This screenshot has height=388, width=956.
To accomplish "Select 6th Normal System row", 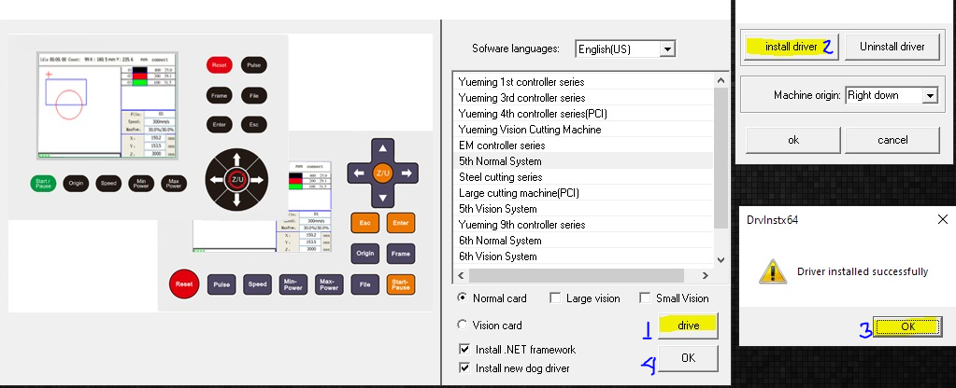I will pyautogui.click(x=583, y=241).
